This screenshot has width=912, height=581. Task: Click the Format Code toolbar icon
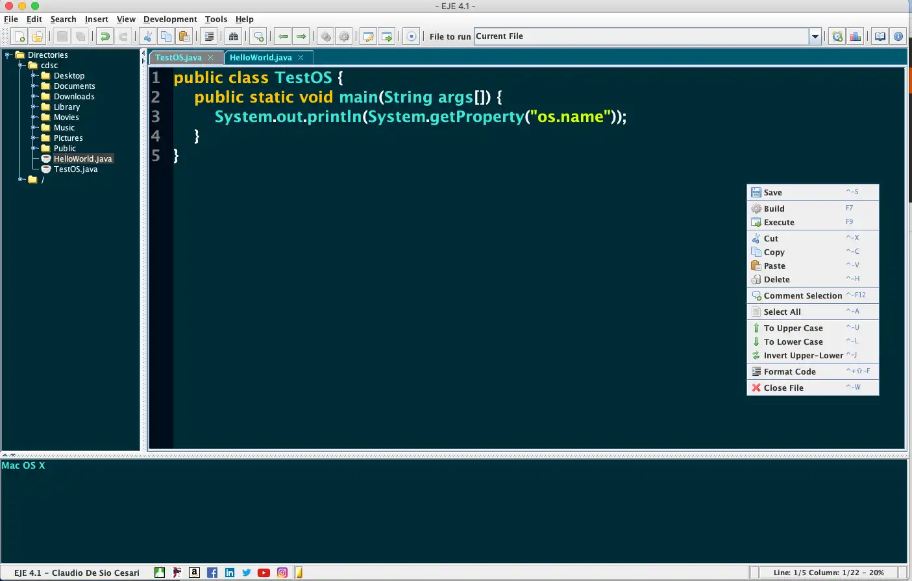[209, 37]
